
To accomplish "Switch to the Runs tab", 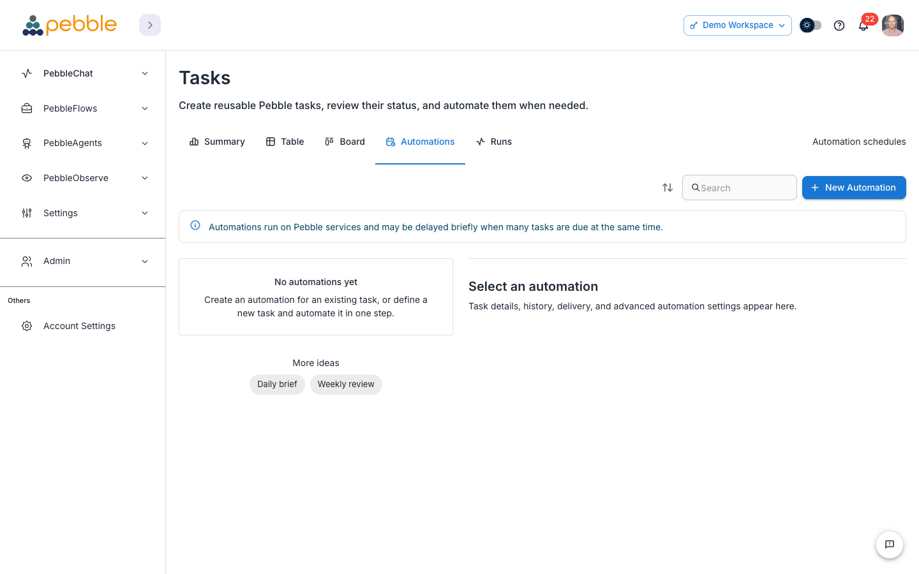I will pos(494,142).
